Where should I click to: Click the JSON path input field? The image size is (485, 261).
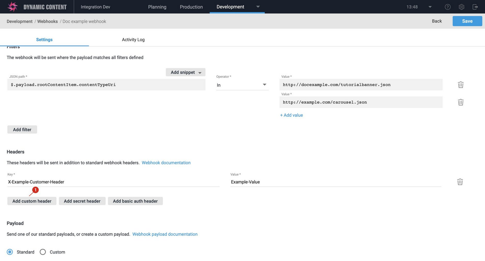point(106,85)
